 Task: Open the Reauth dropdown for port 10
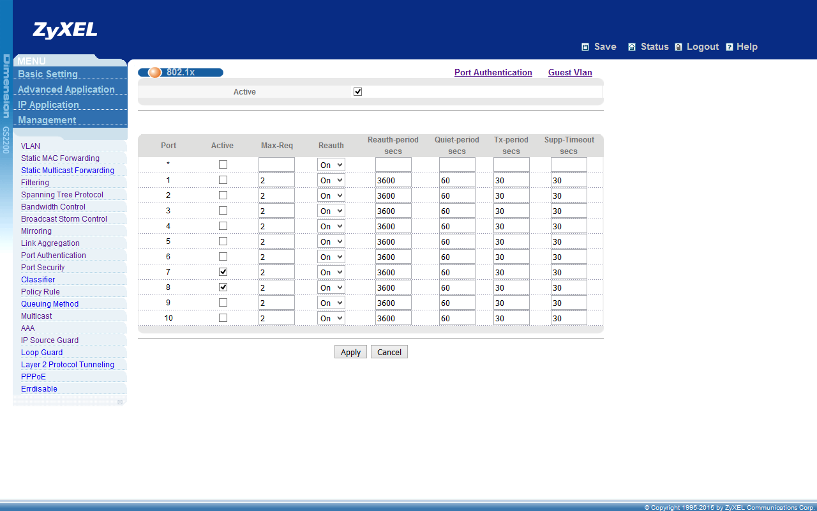click(x=331, y=318)
